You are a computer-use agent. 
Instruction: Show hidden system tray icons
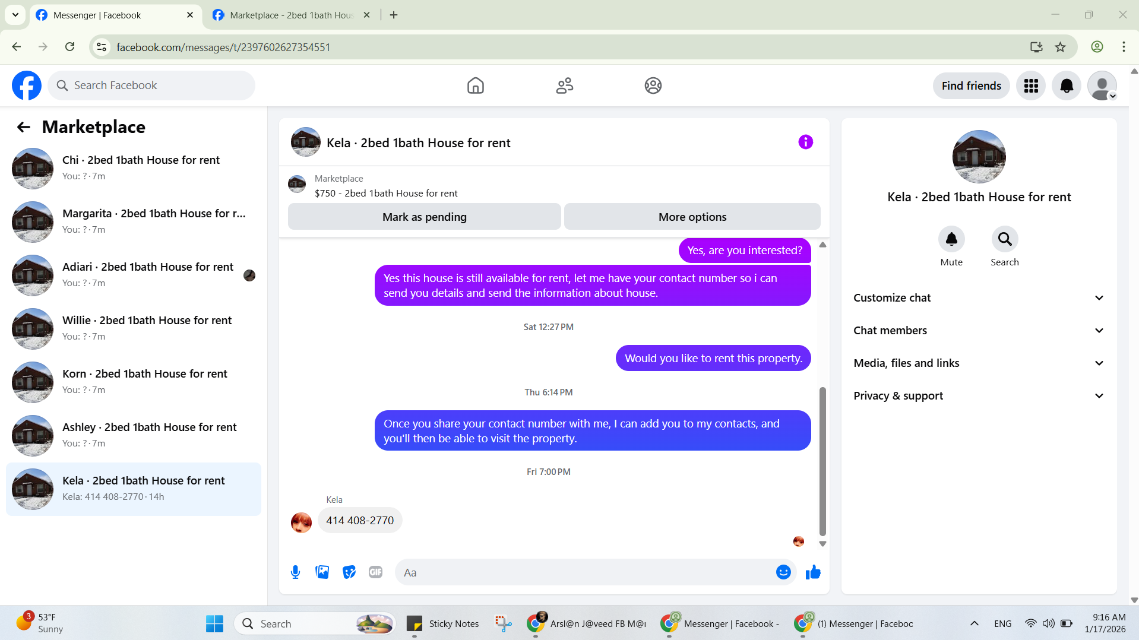pyautogui.click(x=974, y=623)
